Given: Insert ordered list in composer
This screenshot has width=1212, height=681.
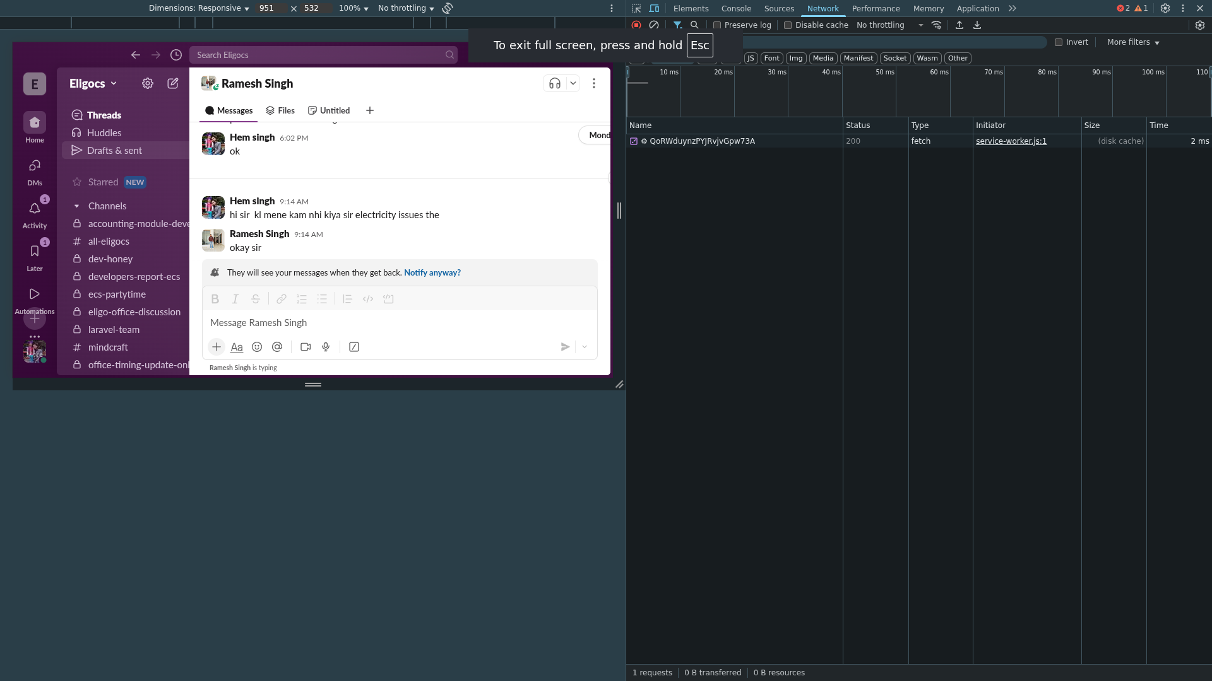Looking at the screenshot, I should click(x=302, y=299).
